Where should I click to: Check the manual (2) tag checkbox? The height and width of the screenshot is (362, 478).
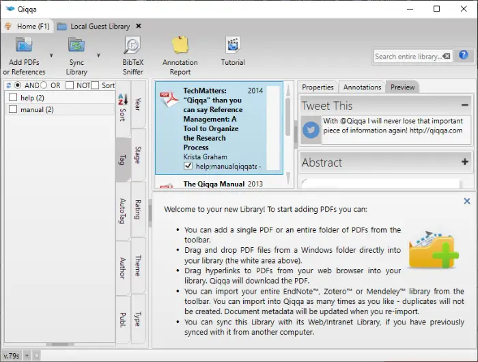point(13,109)
